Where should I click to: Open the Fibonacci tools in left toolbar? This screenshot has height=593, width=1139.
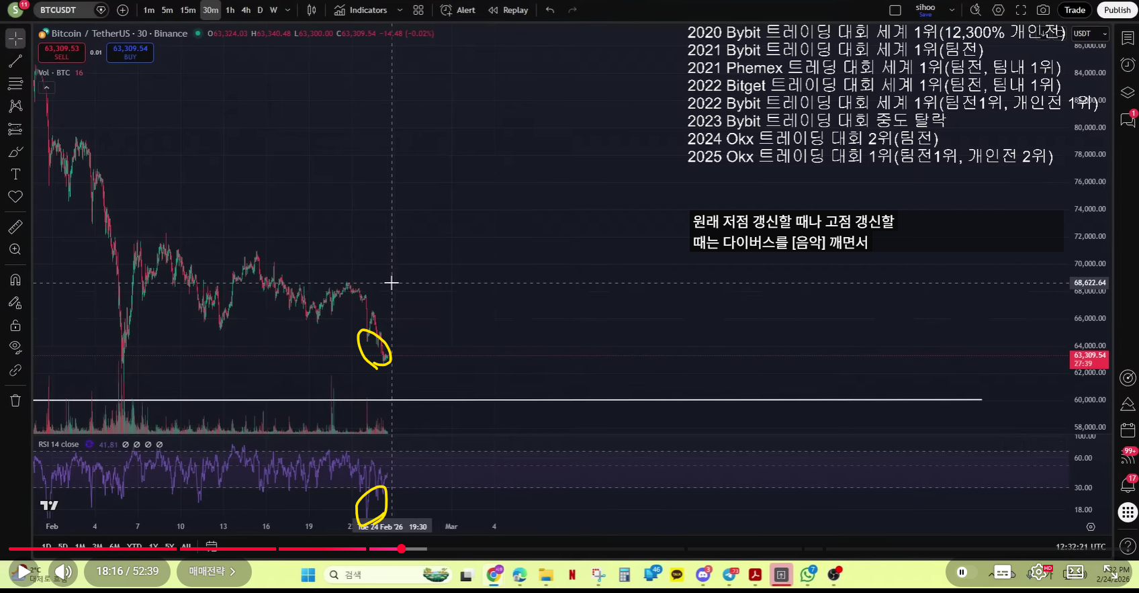(15, 84)
